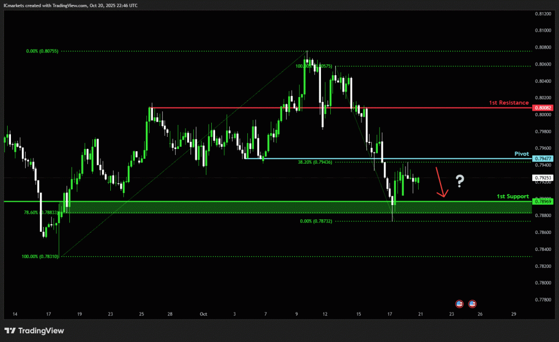
Task: Click the green shaded support zone
Action: [x=273, y=207]
